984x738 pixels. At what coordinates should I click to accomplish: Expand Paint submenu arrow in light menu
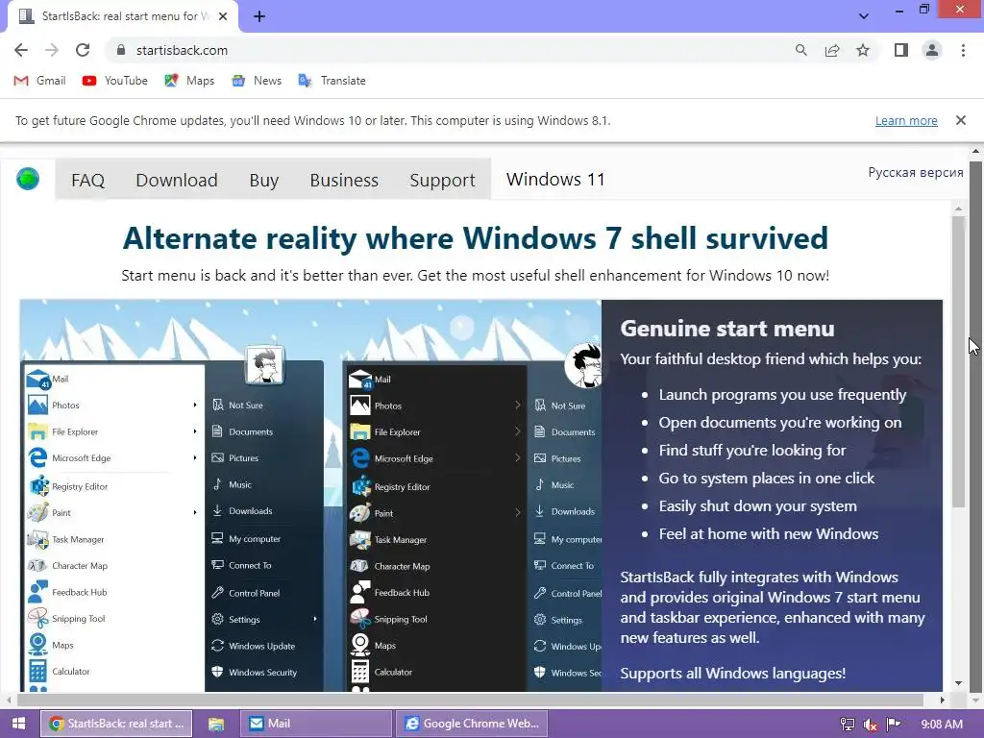195,513
